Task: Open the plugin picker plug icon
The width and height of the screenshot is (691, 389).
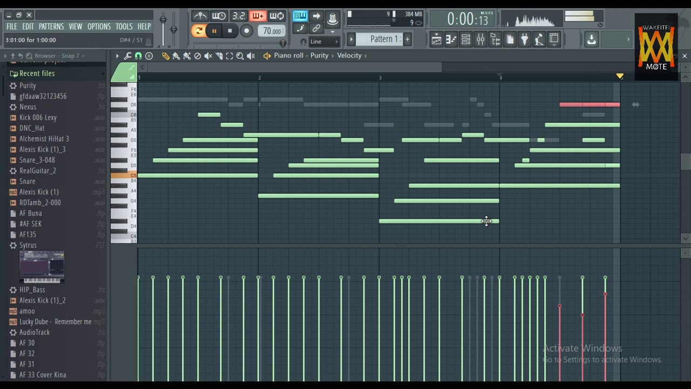Action: point(524,39)
